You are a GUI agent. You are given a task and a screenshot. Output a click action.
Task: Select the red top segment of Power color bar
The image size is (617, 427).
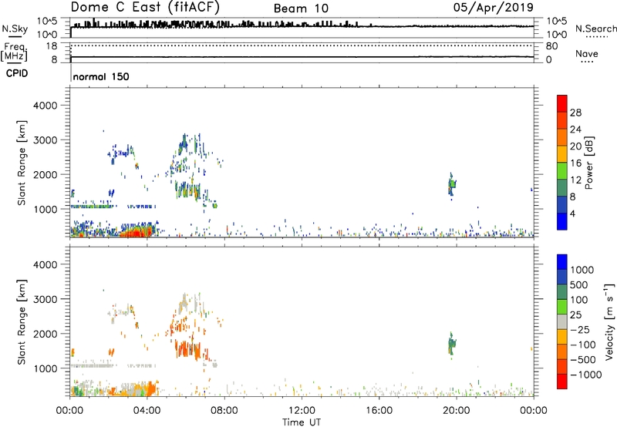562,103
